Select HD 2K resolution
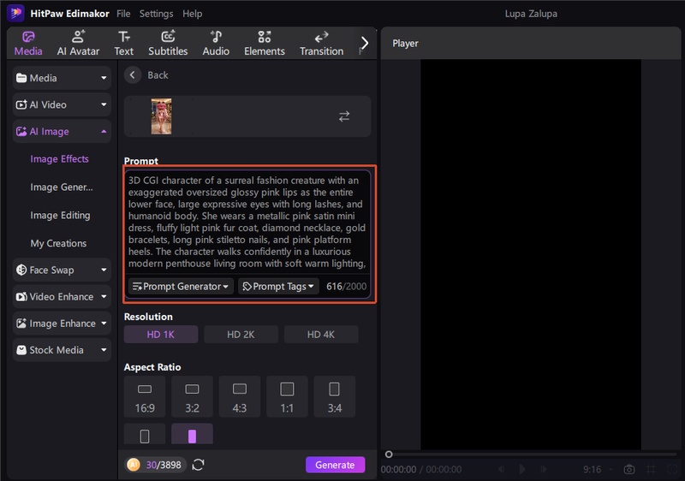The height and width of the screenshot is (481, 685). [241, 335]
